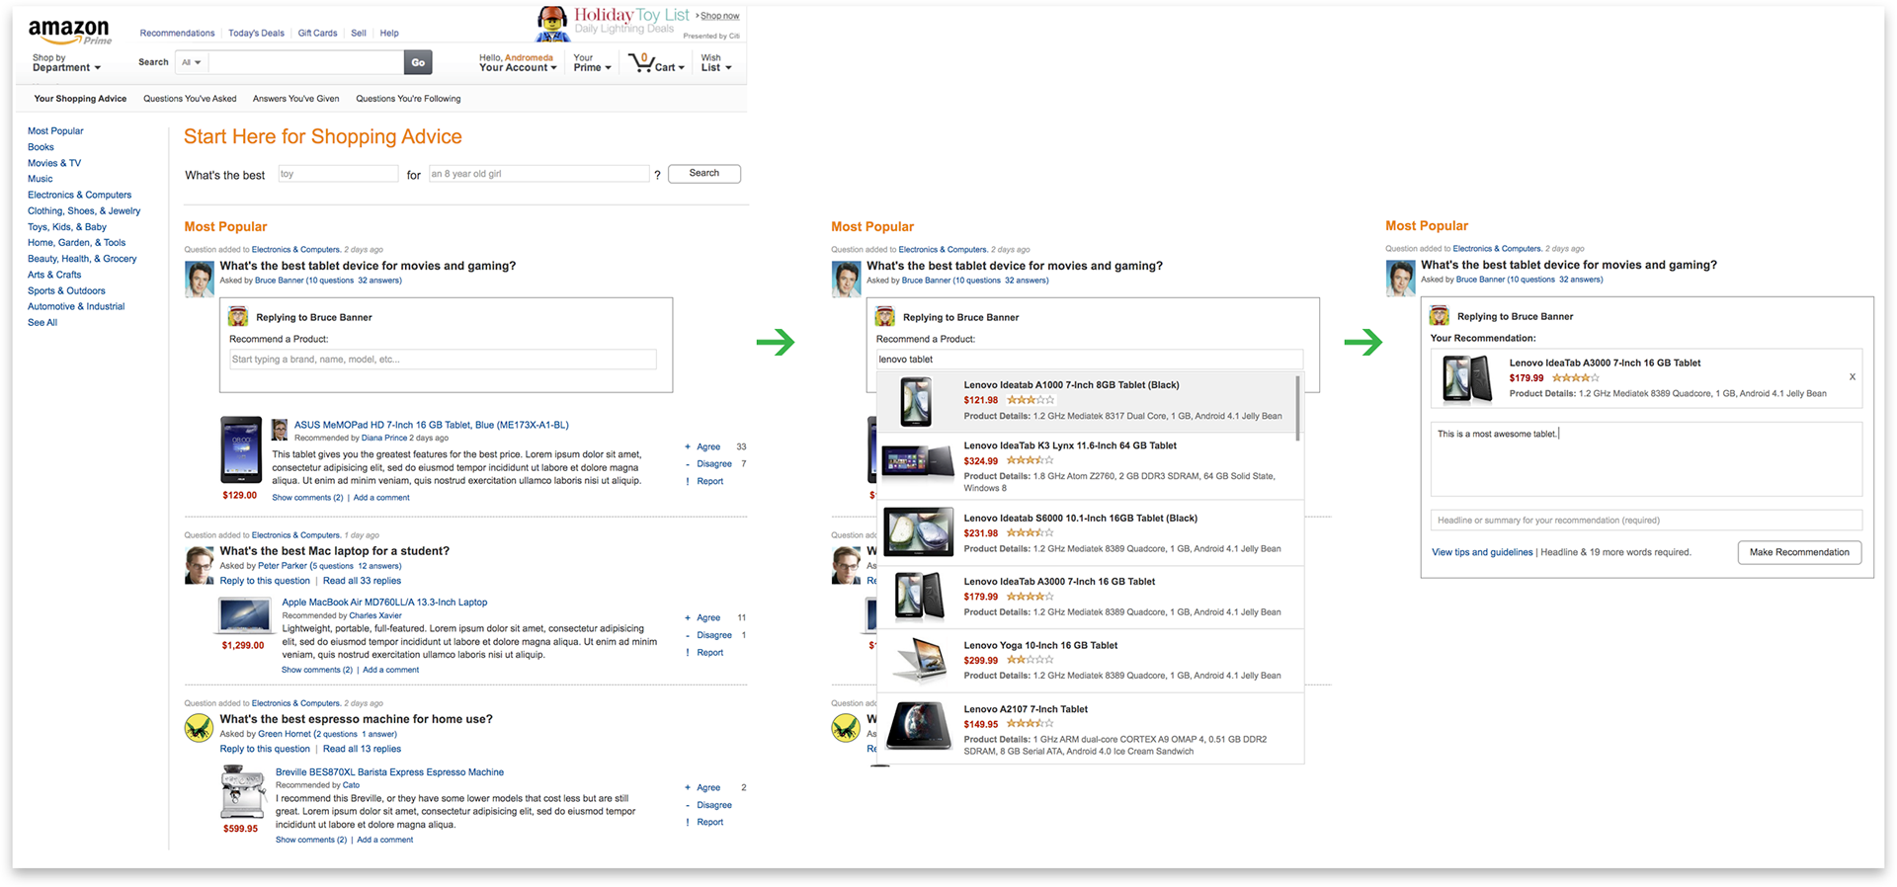The width and height of the screenshot is (1897, 887).
Task: Report the MacBook Air recommendation
Action: [x=709, y=653]
